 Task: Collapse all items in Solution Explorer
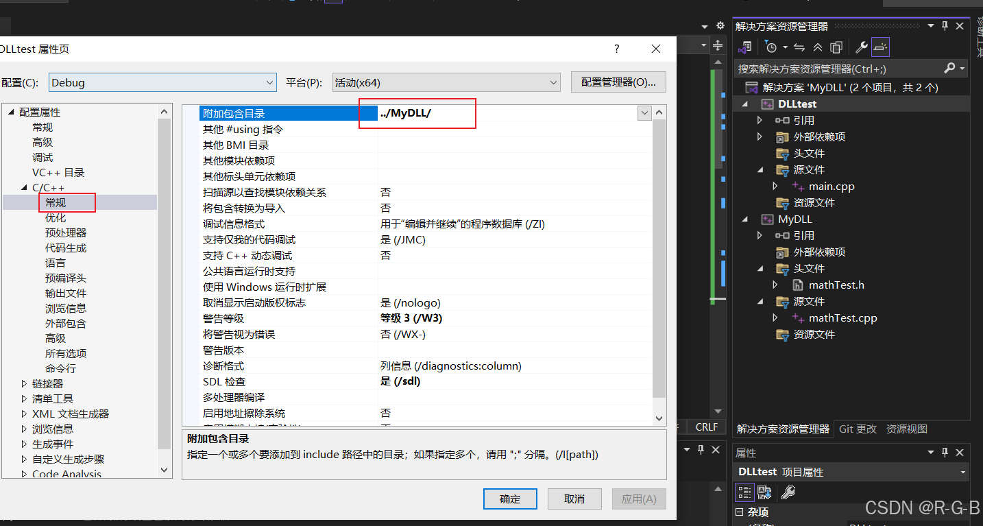817,47
